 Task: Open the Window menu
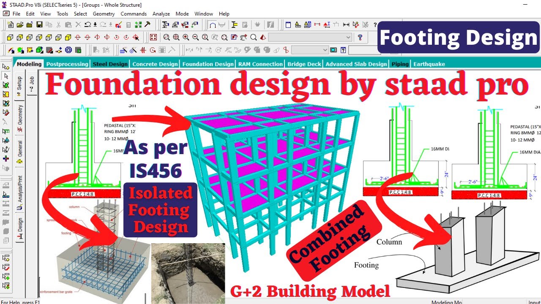[204, 14]
